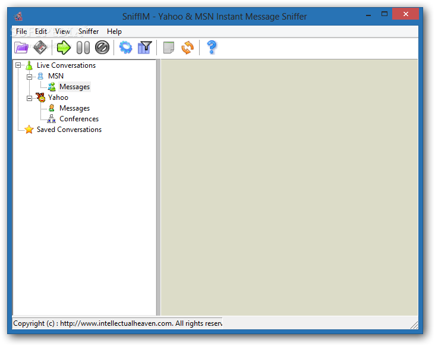Select the Yahoo tree item
Viewport: 435px width, 346px height.
click(x=58, y=97)
